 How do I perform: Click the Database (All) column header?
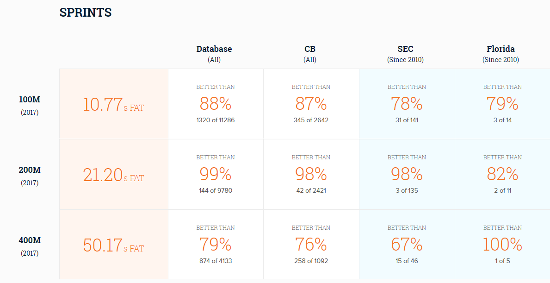click(214, 54)
